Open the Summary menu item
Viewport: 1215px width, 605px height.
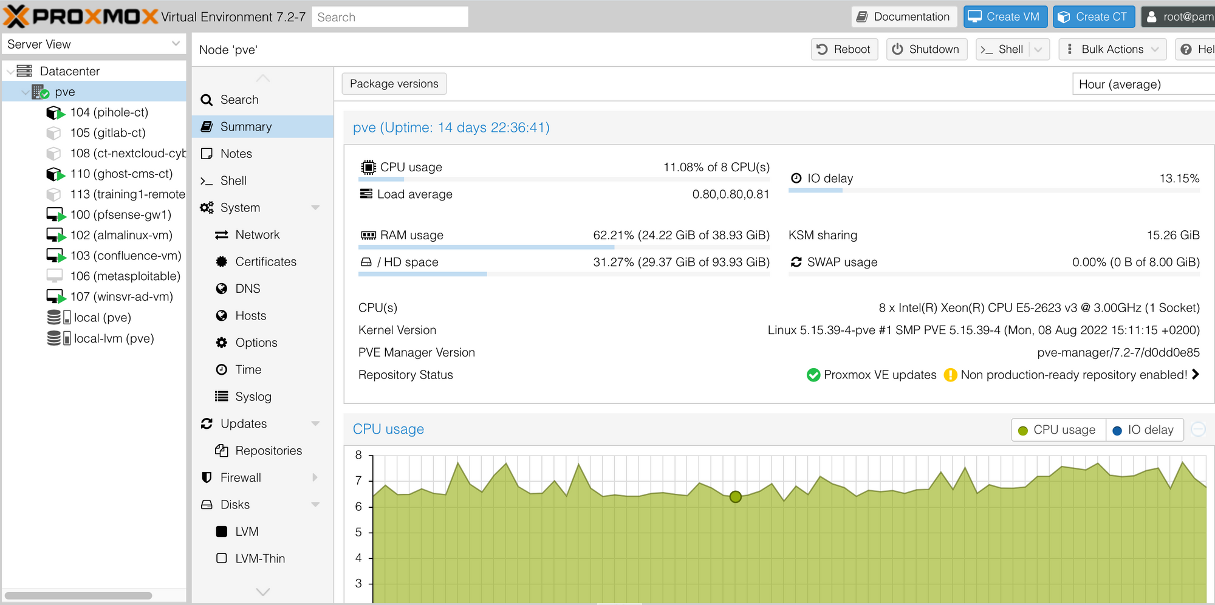(x=262, y=126)
